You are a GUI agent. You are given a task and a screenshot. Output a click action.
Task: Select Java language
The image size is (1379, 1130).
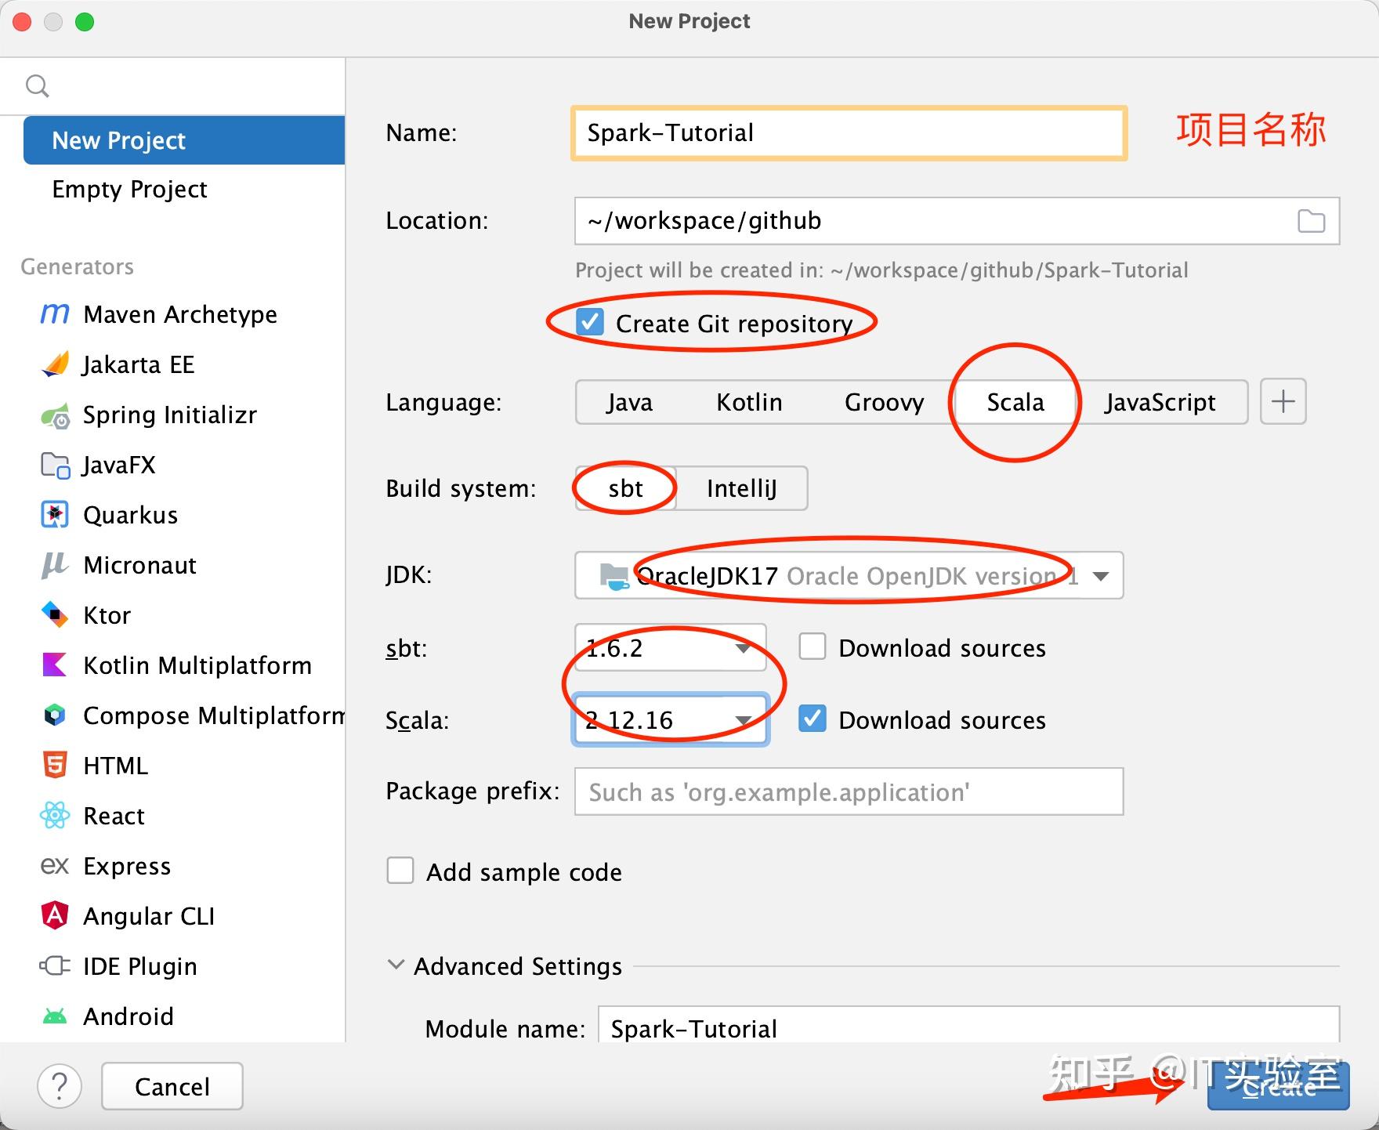point(629,402)
